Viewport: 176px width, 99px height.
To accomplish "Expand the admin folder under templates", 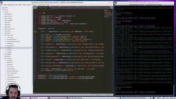I will (x=4, y=56).
